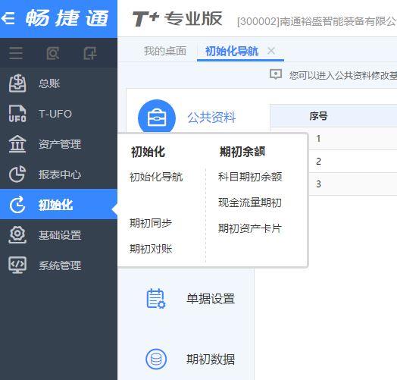Toggle the hamburger menu icon in sidebar
Viewport: 397px width, 380px height.
pos(16,53)
